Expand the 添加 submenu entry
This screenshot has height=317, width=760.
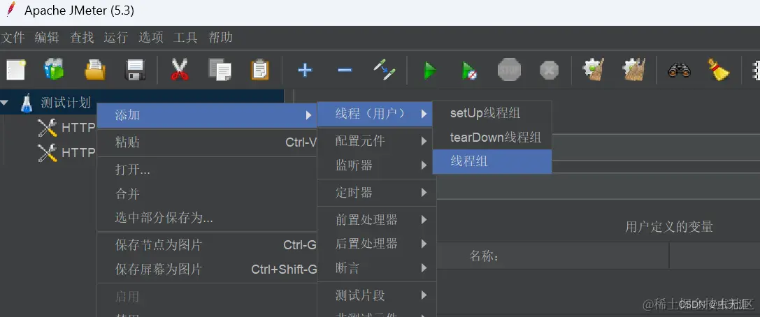tap(208, 115)
